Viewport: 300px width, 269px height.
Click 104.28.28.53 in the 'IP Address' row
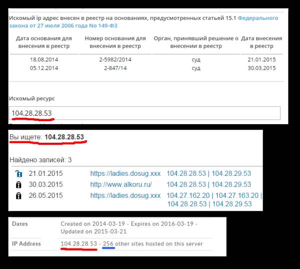pyautogui.click(x=78, y=244)
